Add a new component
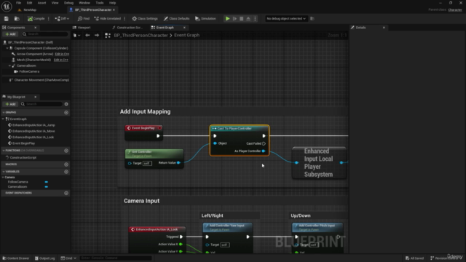Image resolution: width=466 pixels, height=262 pixels. [x=10, y=34]
